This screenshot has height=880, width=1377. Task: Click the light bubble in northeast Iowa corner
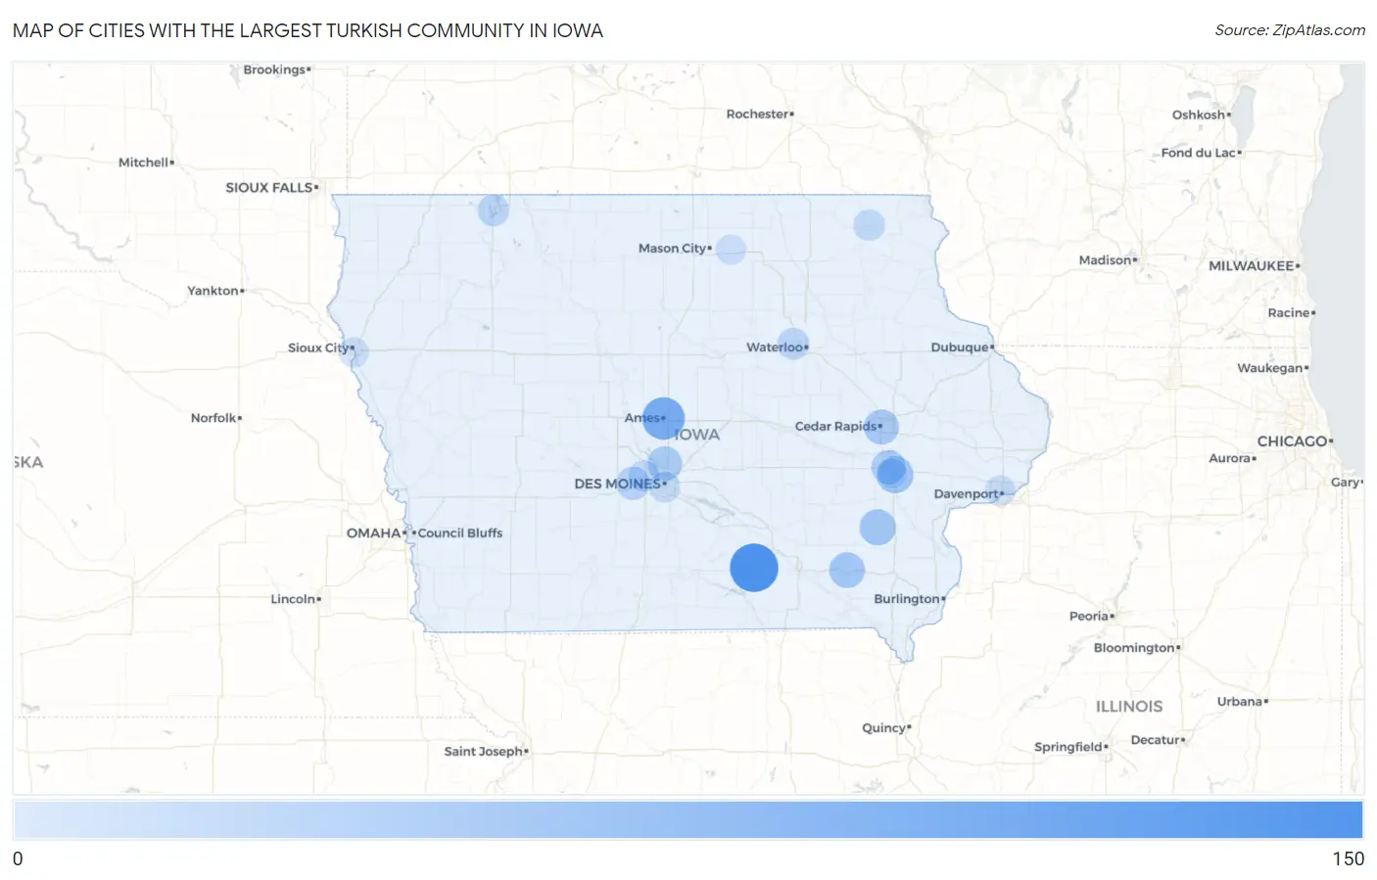coord(869,225)
